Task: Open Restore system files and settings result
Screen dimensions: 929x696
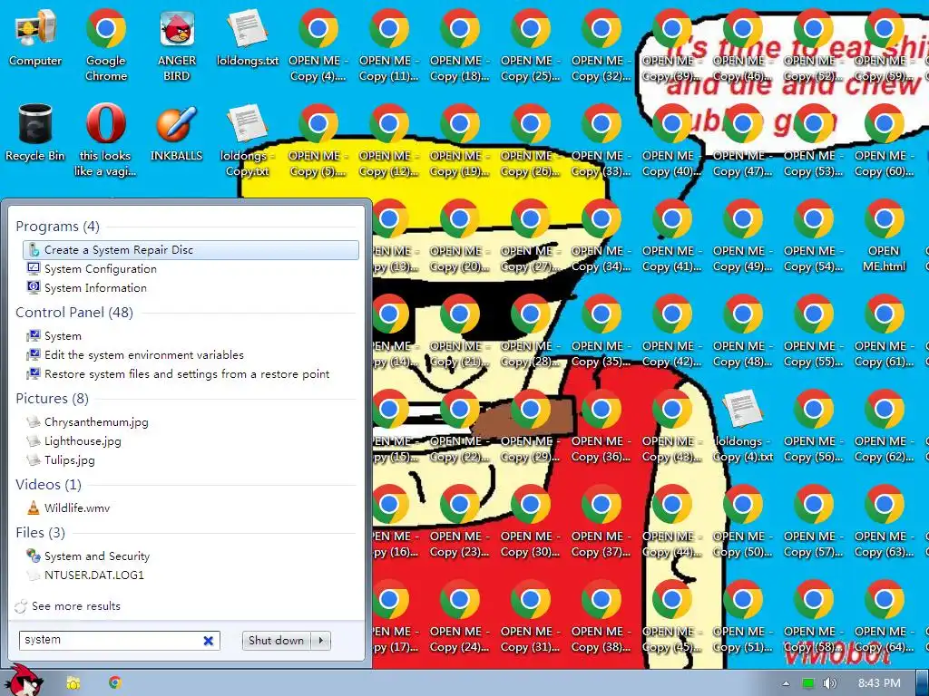Action: click(191, 373)
